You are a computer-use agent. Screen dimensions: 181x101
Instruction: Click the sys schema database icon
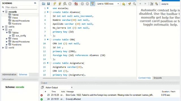click(6, 30)
